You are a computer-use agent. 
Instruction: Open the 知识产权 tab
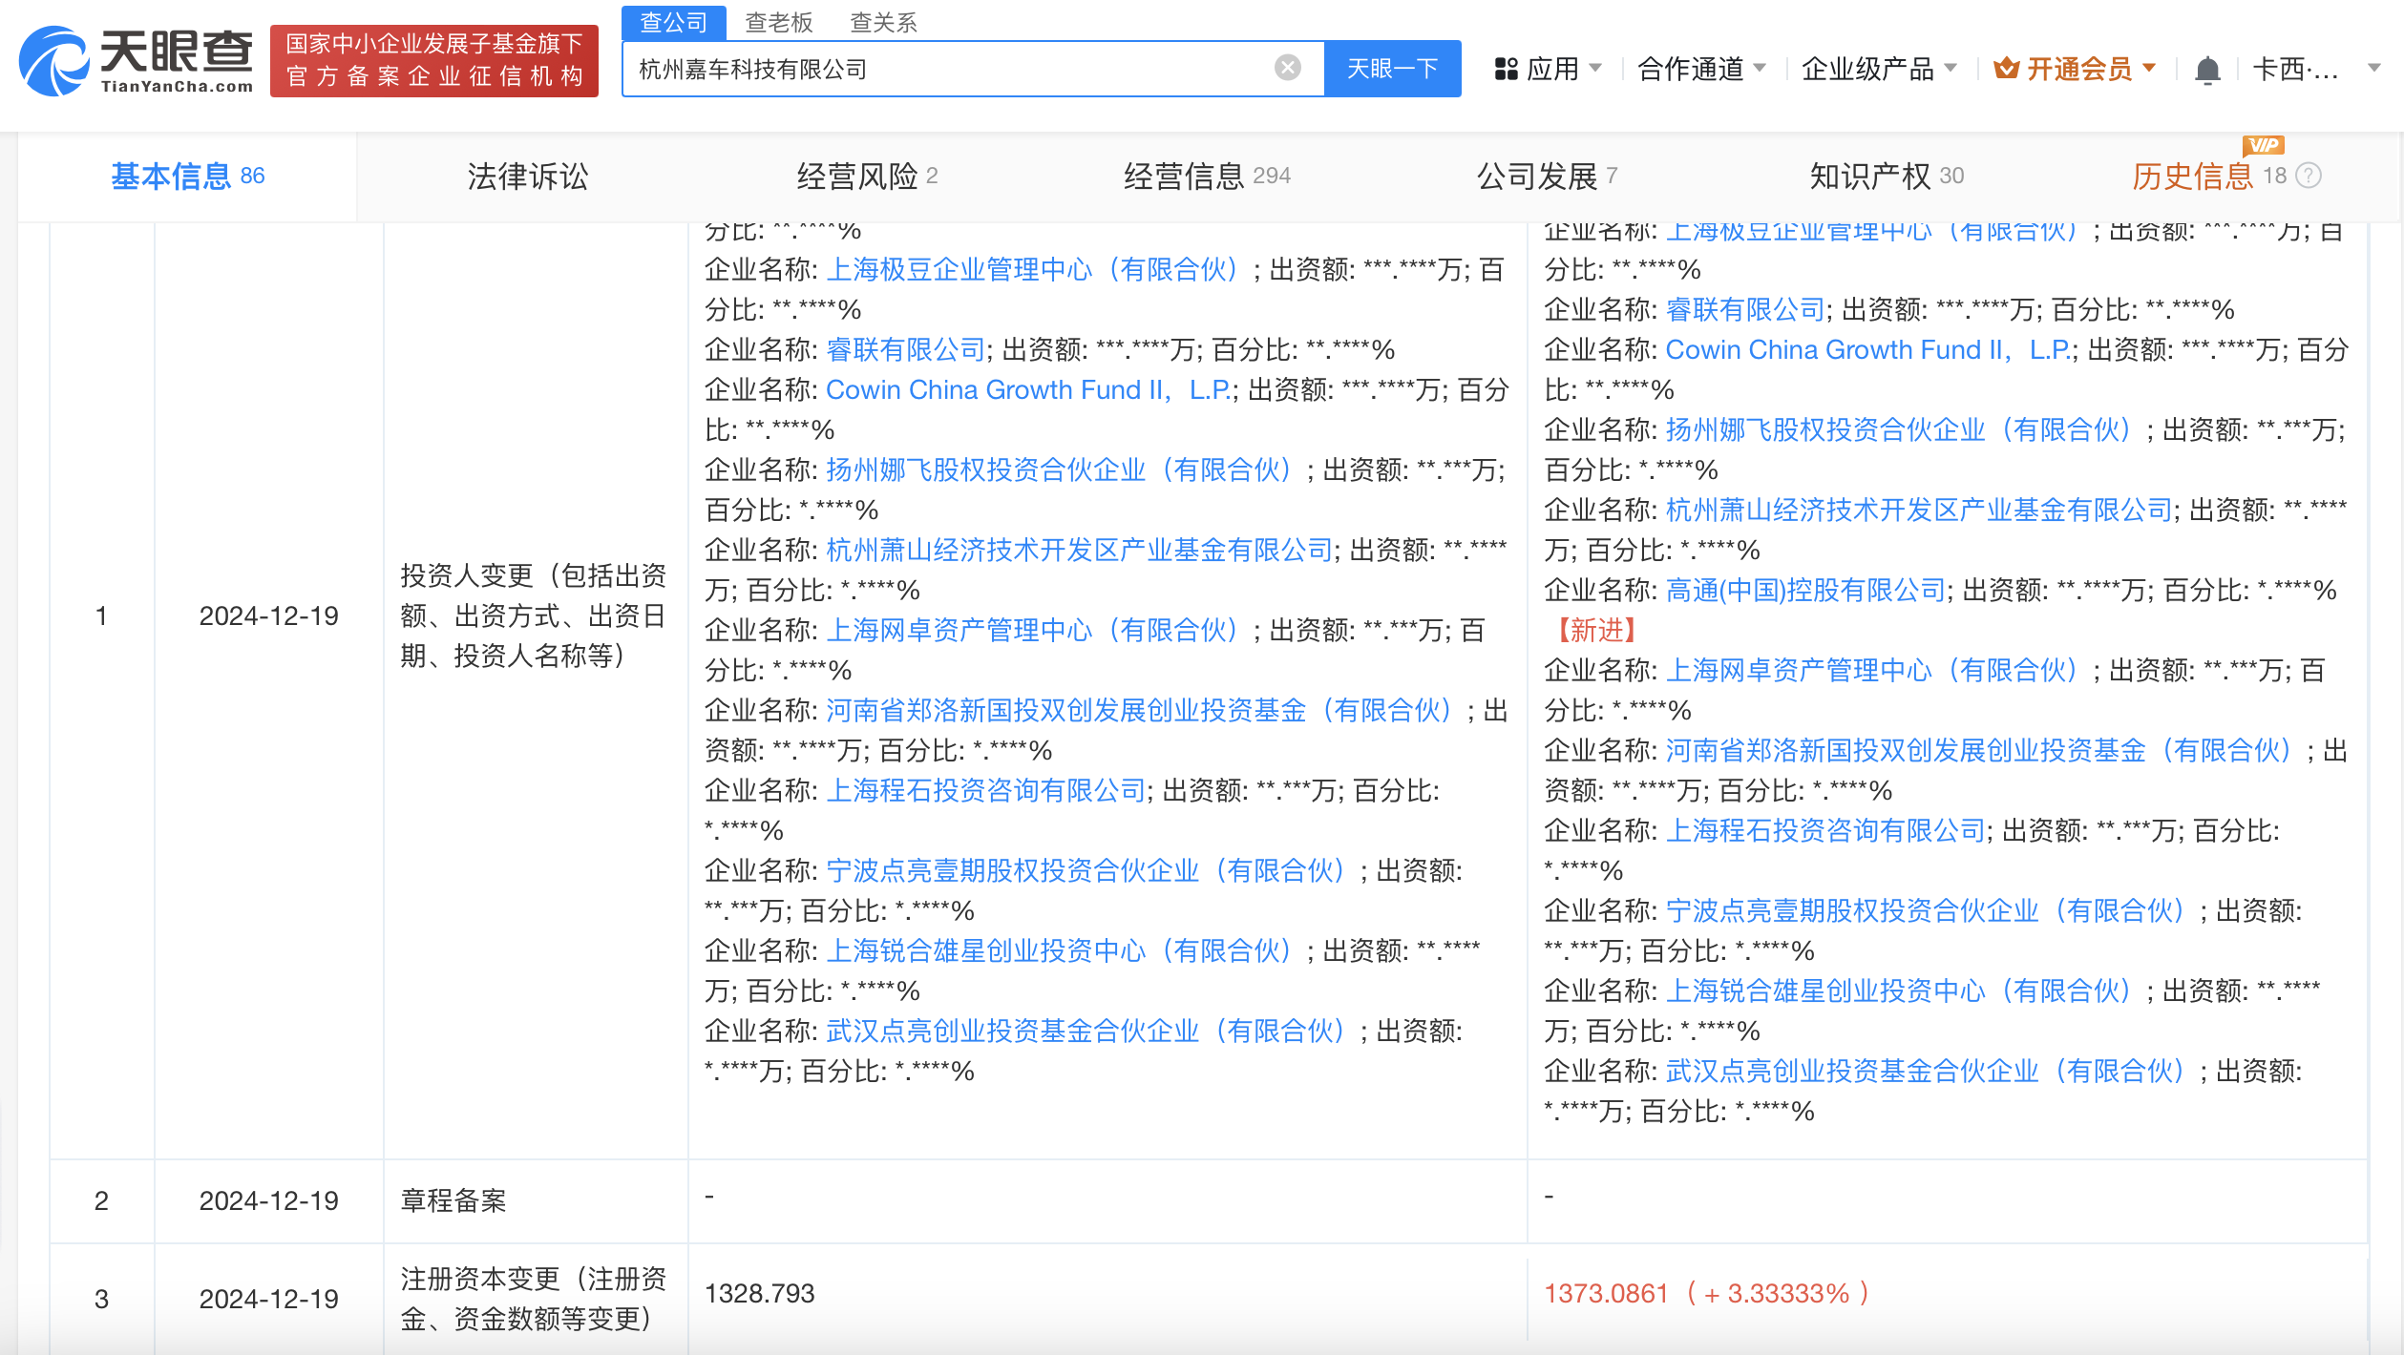coord(1887,177)
